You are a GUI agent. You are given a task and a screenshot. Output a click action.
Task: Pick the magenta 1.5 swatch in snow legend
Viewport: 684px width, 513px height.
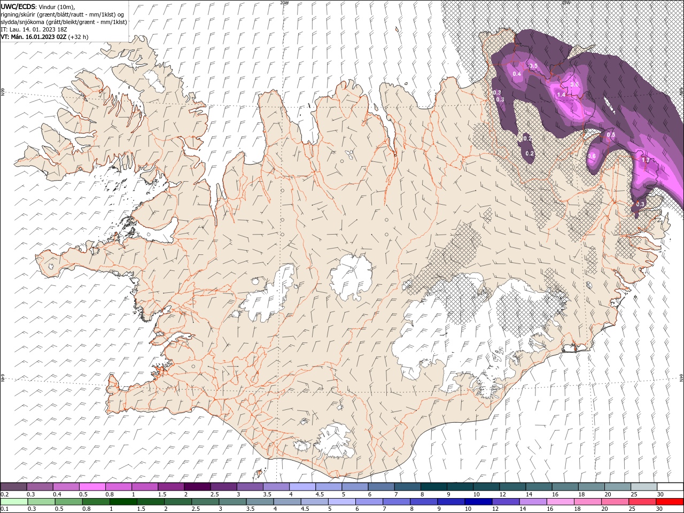(171, 487)
